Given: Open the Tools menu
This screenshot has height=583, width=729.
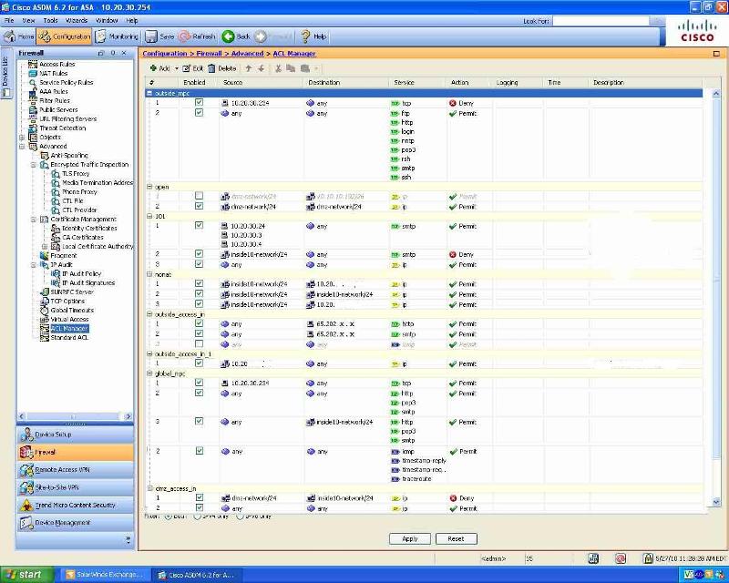Looking at the screenshot, I should (51, 20).
